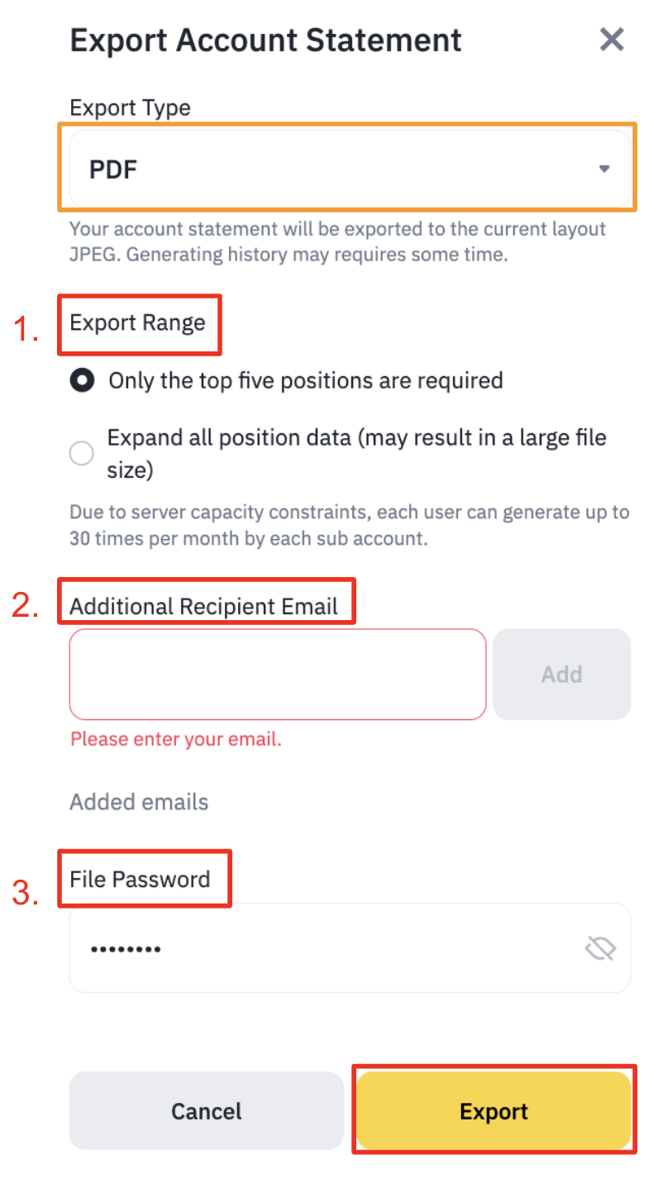
Task: Click the Export Type label
Action: coord(130,107)
